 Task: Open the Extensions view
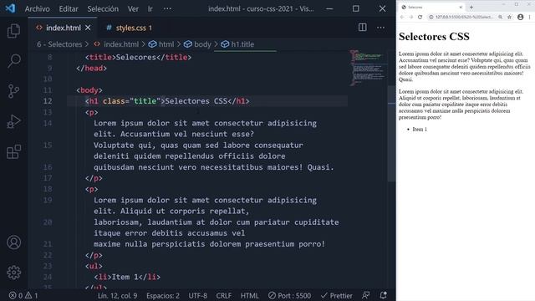click(x=13, y=151)
